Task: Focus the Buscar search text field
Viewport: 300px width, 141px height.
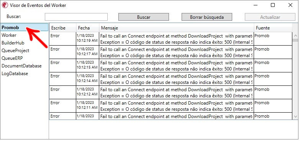Action: point(76,17)
